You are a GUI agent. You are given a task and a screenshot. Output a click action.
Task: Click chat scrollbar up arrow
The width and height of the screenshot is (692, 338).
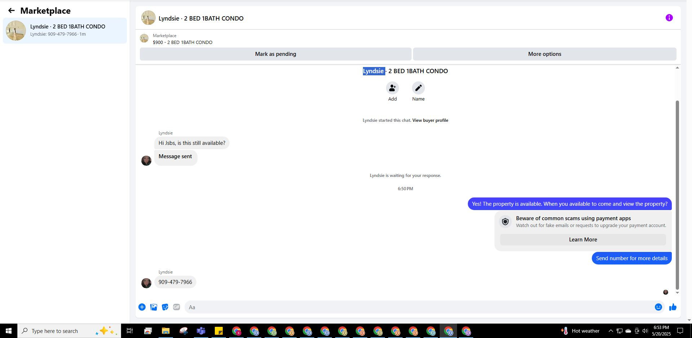point(677,68)
